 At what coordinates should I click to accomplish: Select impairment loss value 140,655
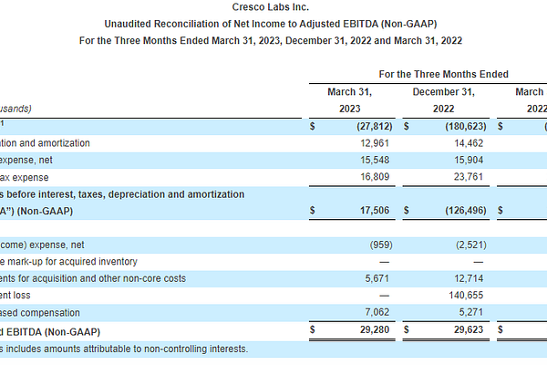(466, 295)
